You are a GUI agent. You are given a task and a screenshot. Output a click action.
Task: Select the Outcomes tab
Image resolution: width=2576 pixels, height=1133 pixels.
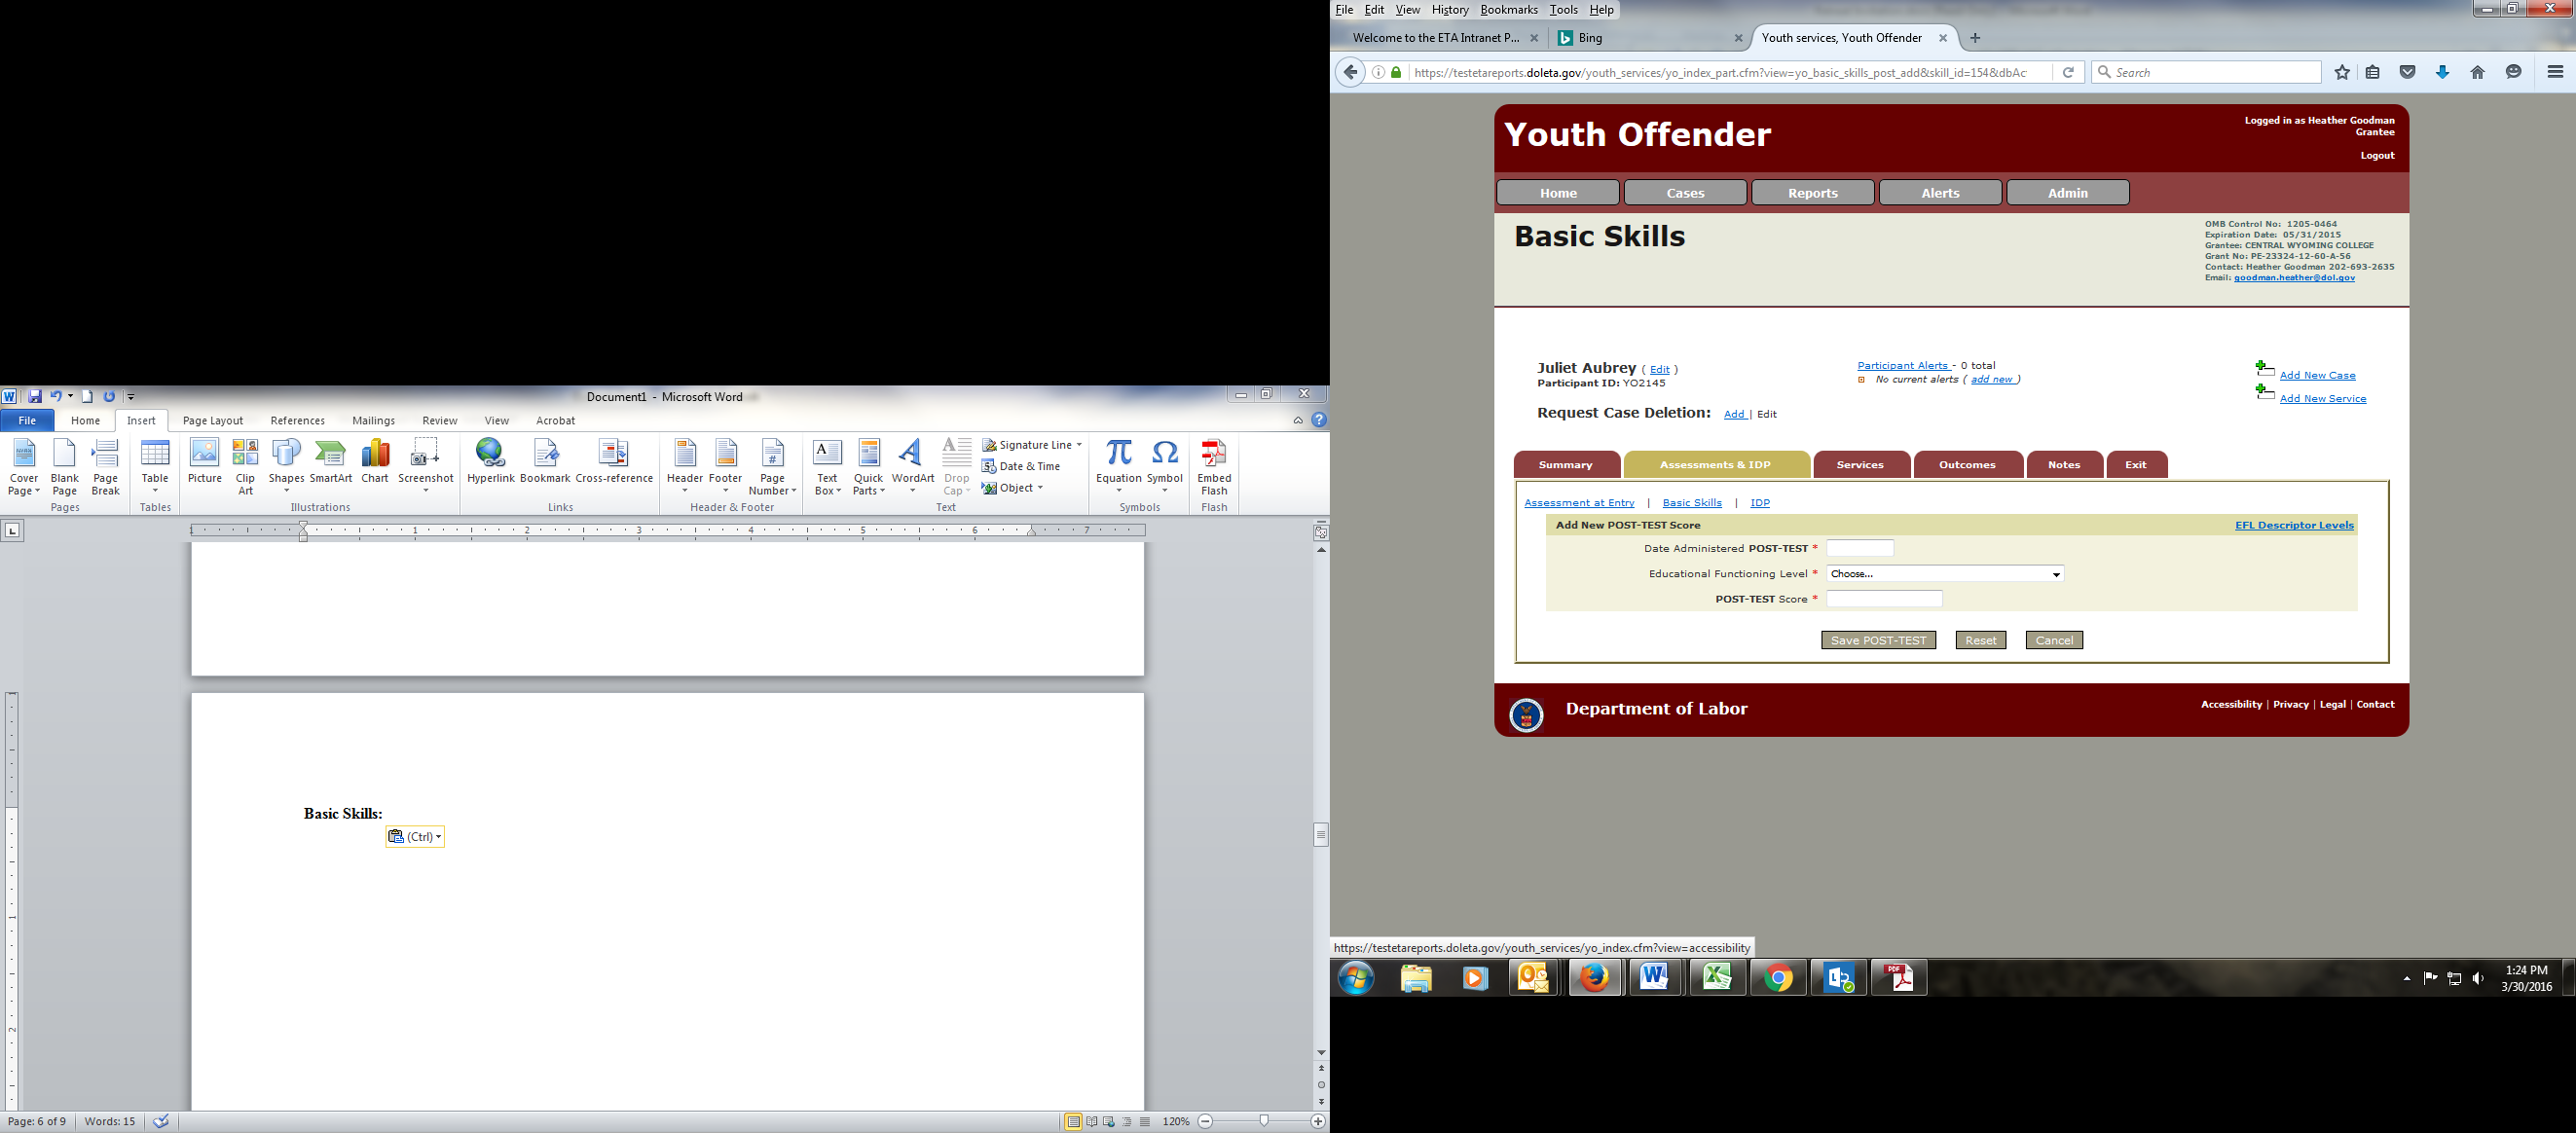(1966, 465)
